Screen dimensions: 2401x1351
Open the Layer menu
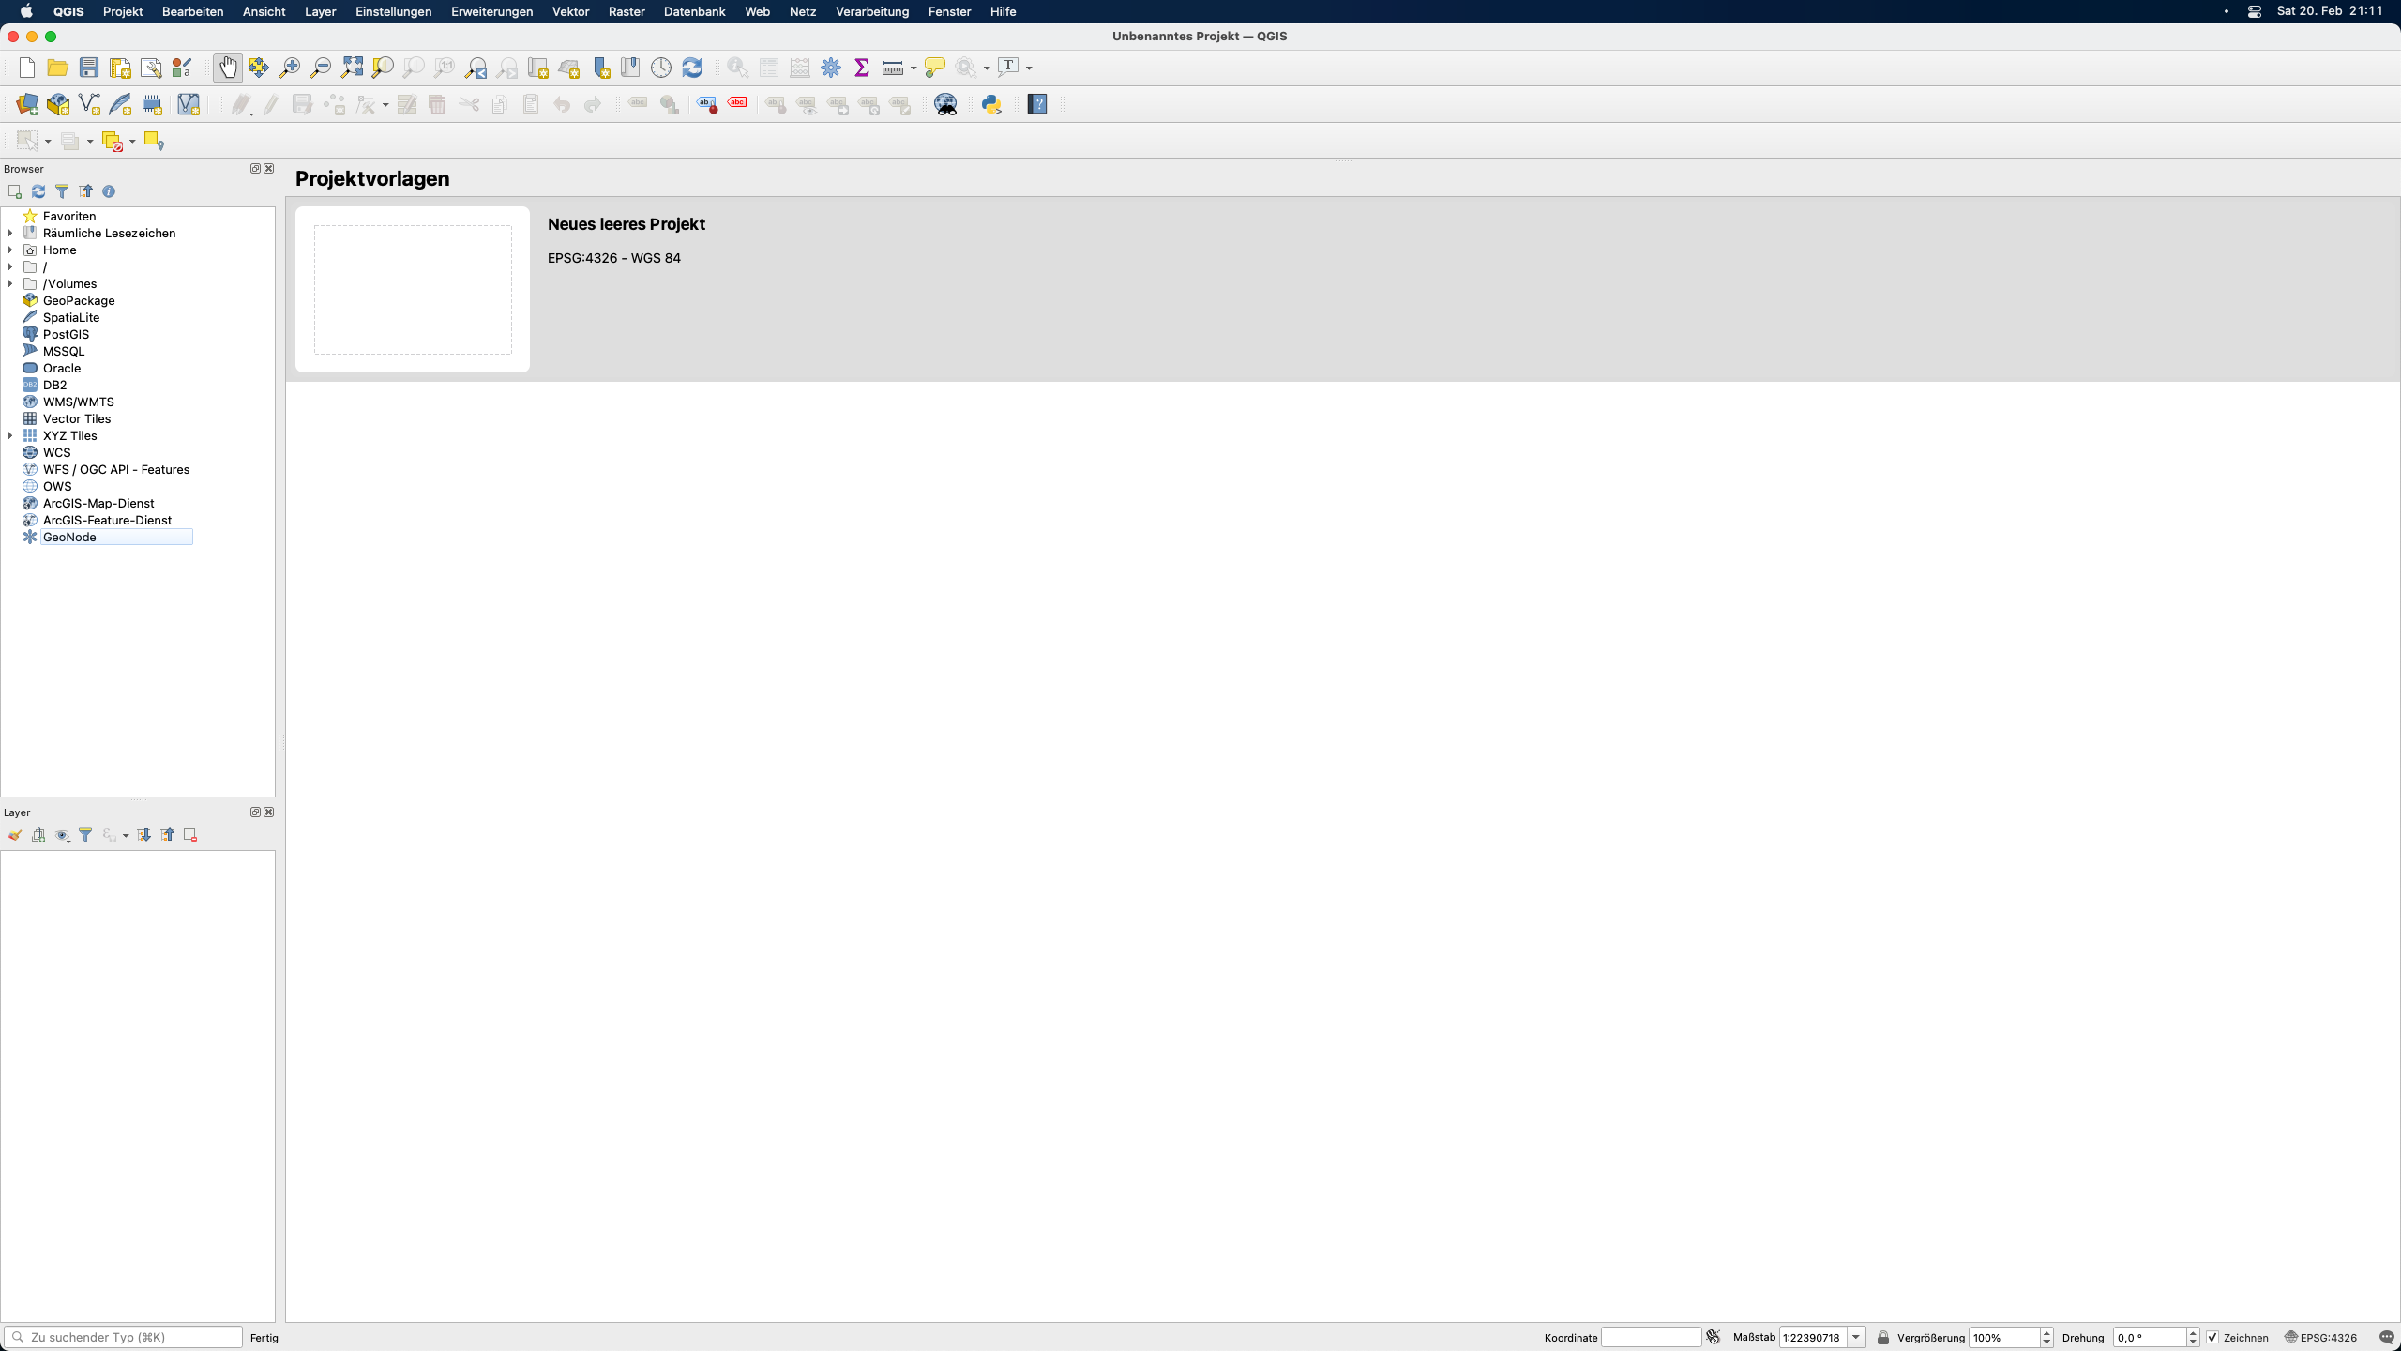[x=320, y=11]
